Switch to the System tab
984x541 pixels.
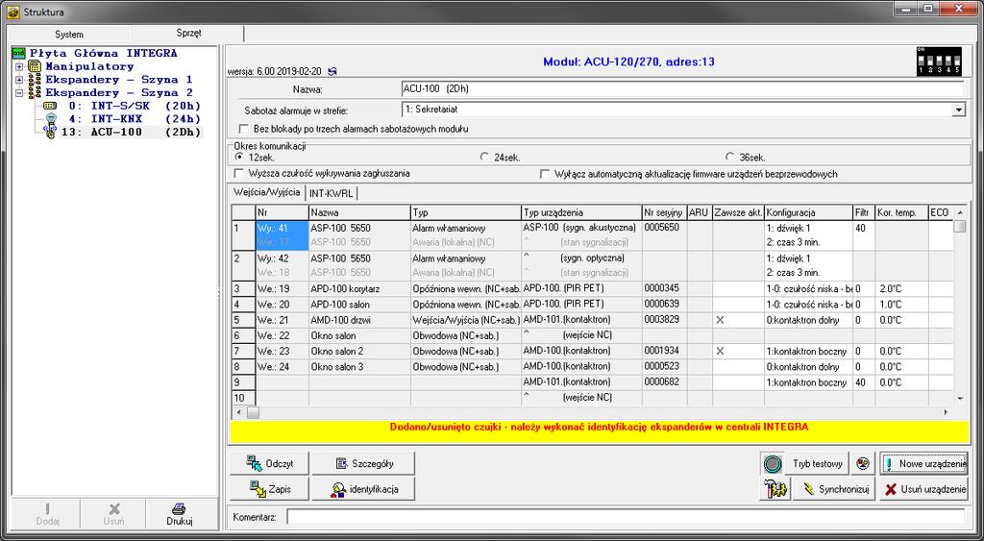point(69,35)
